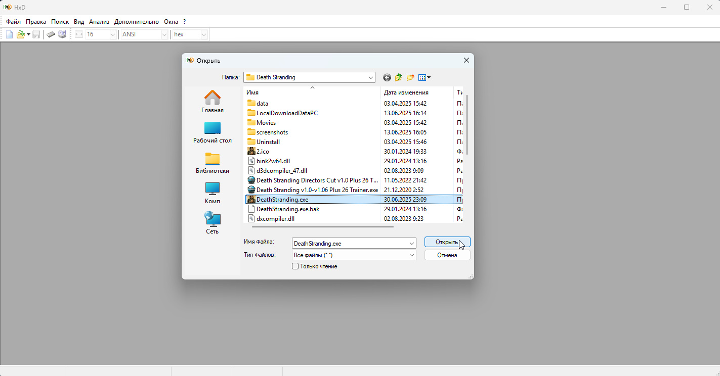Sort by Имя column header
Viewport: 720px width, 376px height.
point(312,92)
